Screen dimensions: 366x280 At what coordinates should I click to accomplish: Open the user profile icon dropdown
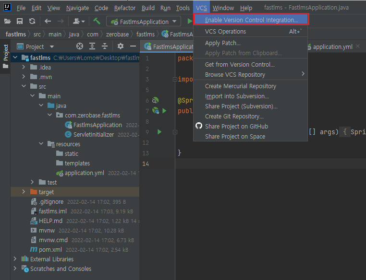pyautogui.click(x=79, y=22)
